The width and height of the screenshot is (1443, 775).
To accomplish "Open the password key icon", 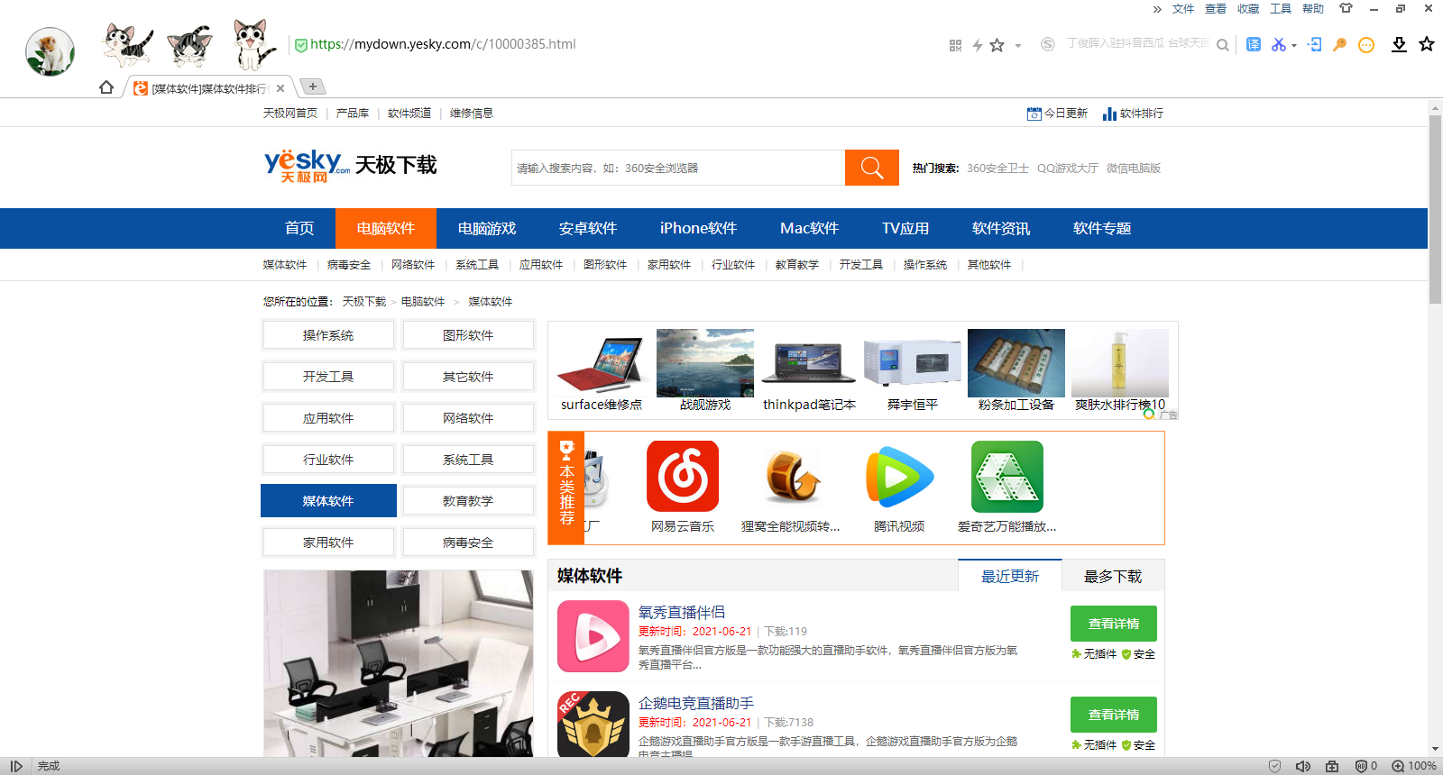I will [1340, 44].
